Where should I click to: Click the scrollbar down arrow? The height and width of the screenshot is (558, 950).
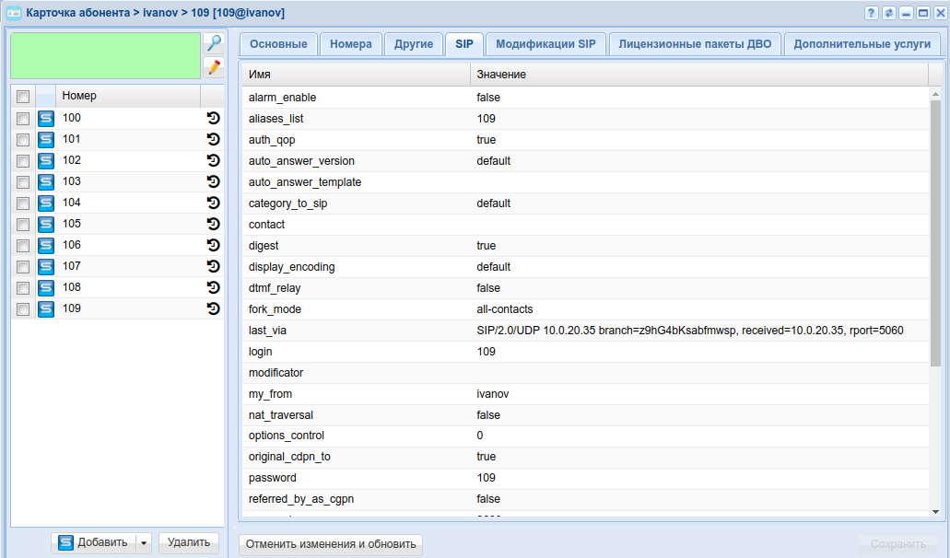935,512
